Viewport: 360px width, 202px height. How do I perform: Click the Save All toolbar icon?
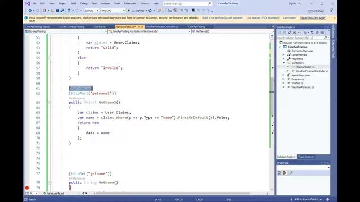[62, 11]
